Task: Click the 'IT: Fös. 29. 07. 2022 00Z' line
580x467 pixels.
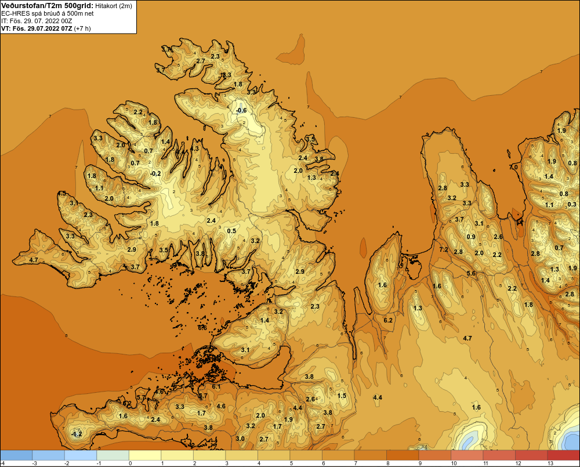Action: click(37, 21)
